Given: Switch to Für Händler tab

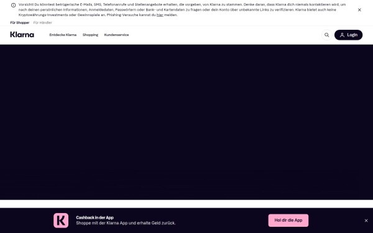Looking at the screenshot, I should tap(42, 22).
